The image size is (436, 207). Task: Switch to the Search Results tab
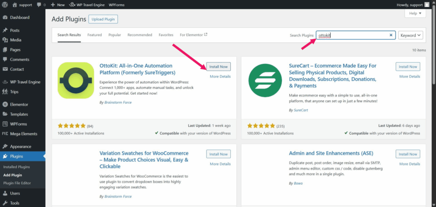[x=69, y=35]
